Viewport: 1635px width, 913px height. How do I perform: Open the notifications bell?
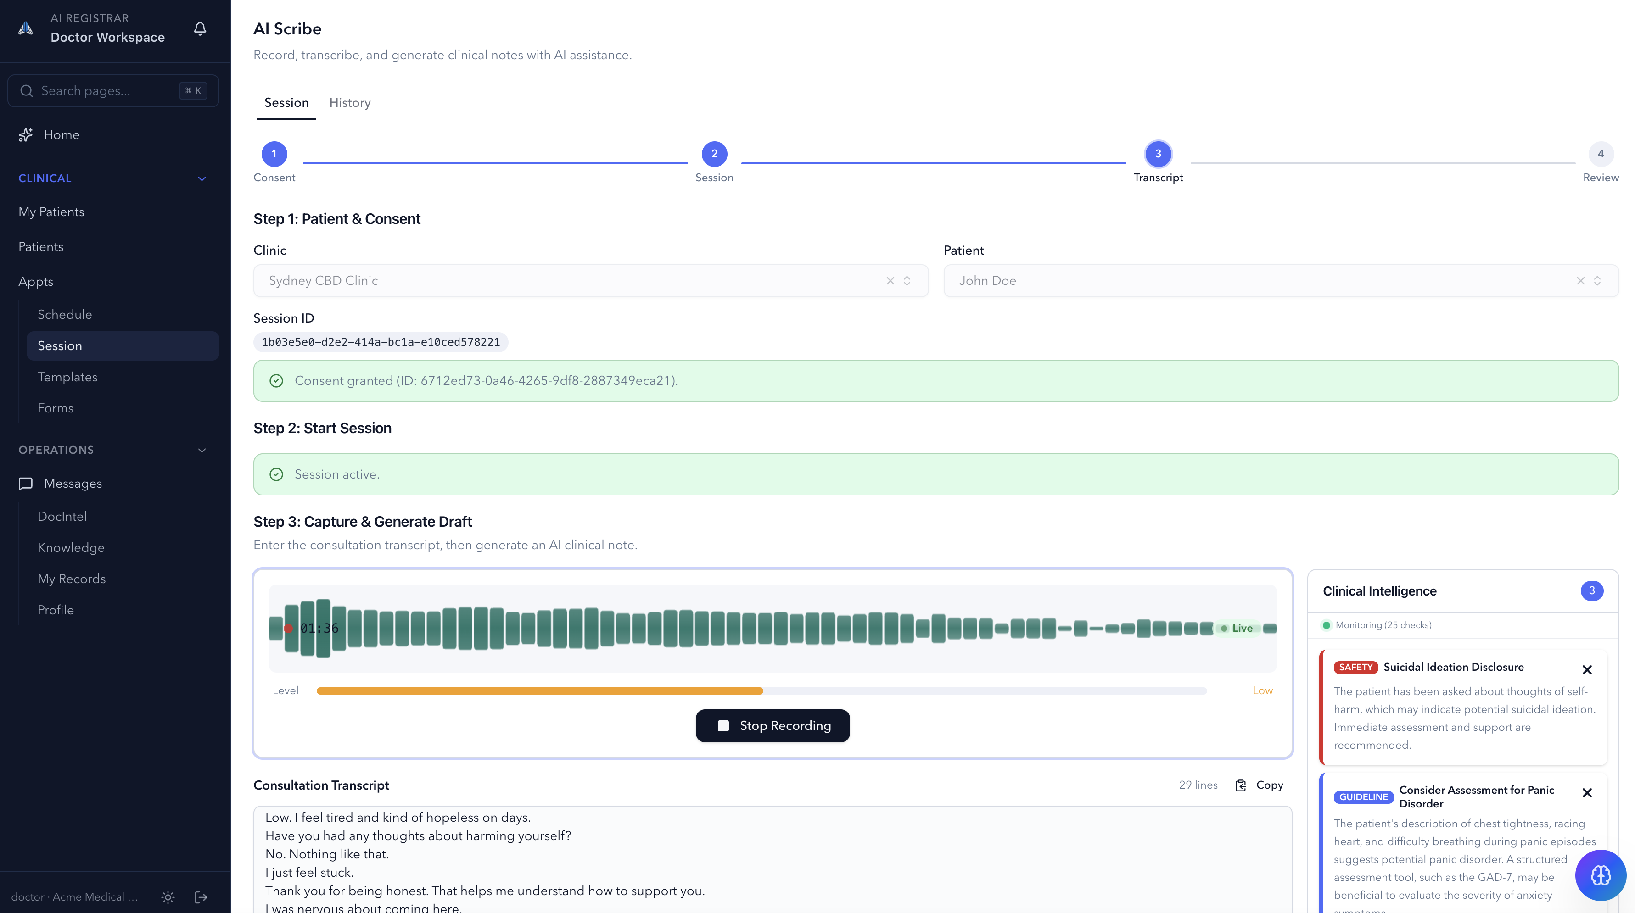pyautogui.click(x=200, y=28)
